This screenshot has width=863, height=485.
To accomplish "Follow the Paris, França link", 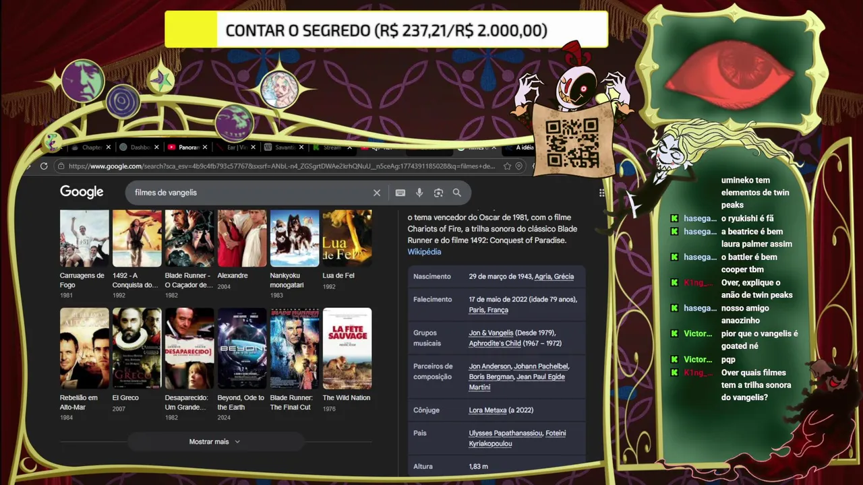I will [489, 310].
